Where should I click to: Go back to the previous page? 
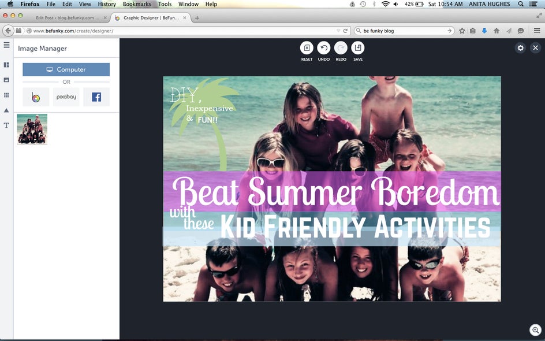(8, 31)
